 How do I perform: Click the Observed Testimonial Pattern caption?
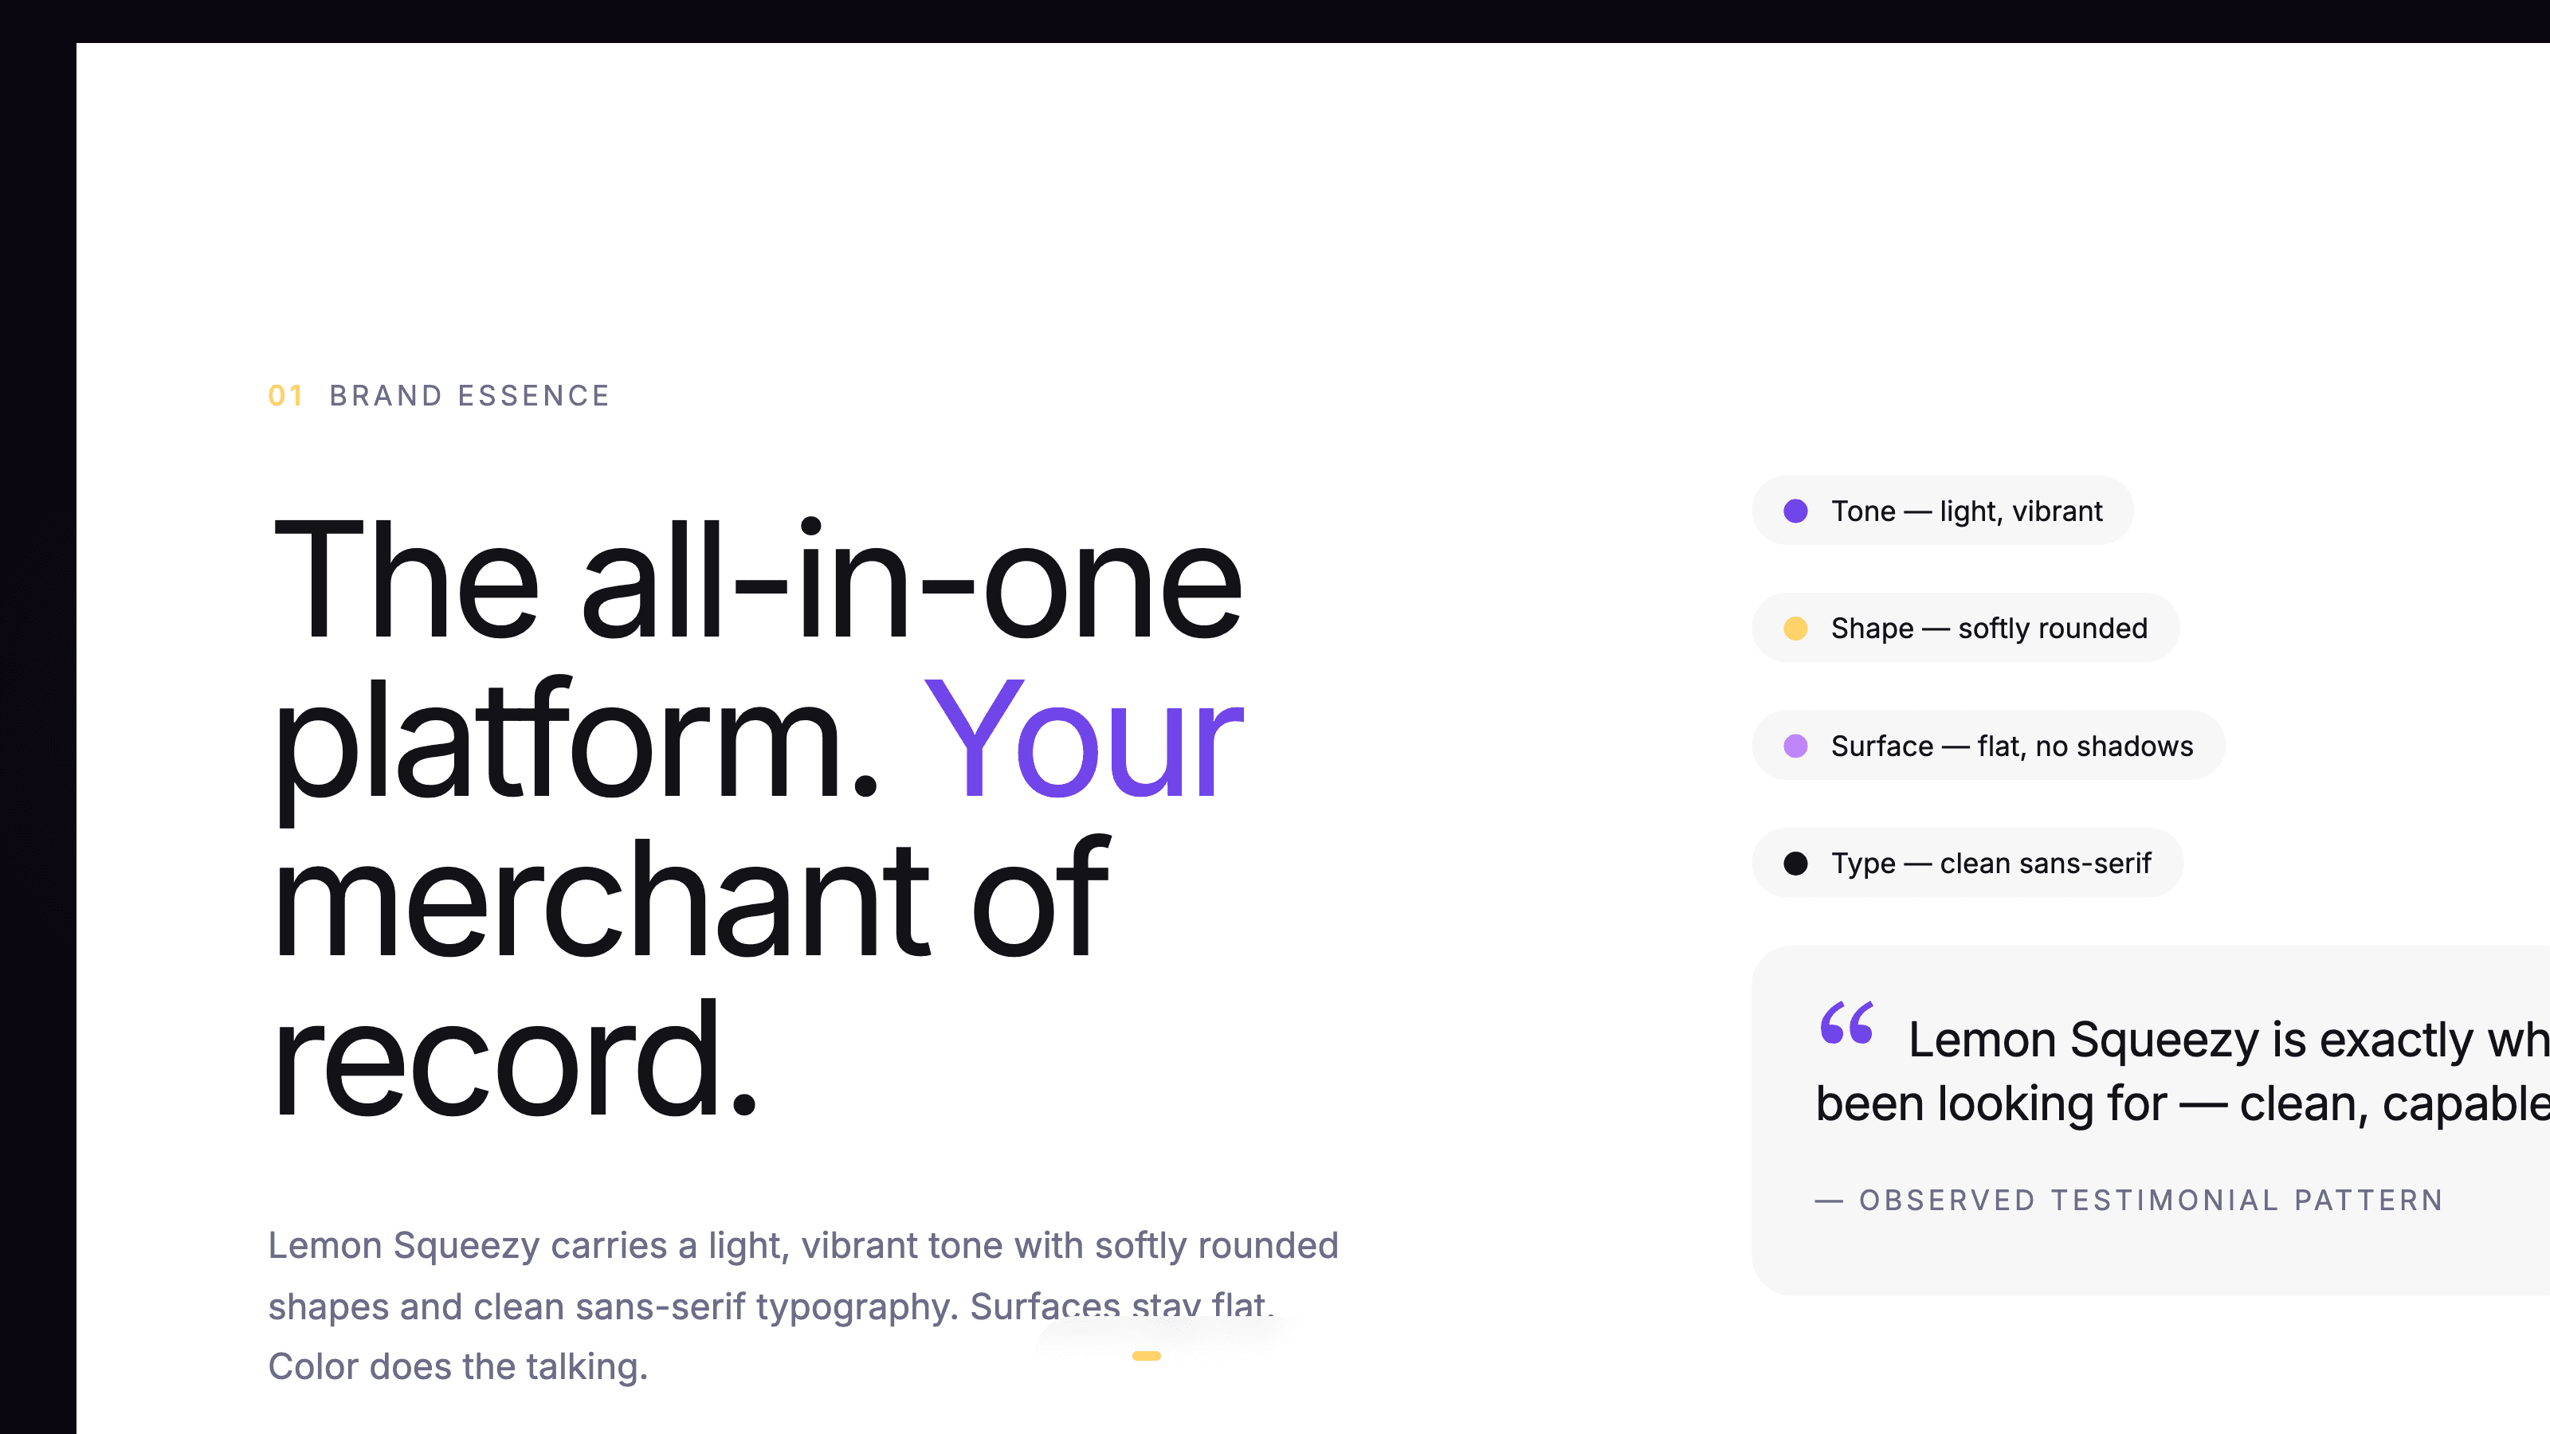2151,1201
